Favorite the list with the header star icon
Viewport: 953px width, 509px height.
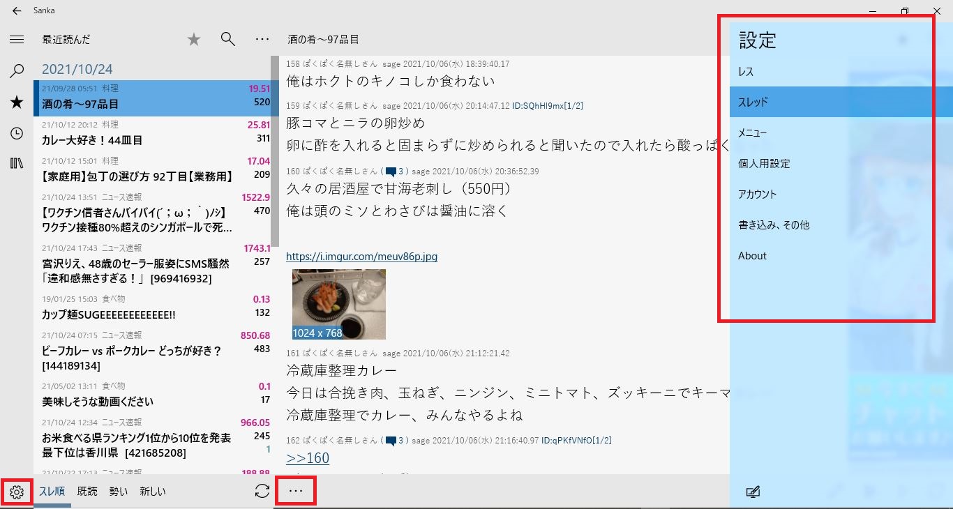(194, 40)
